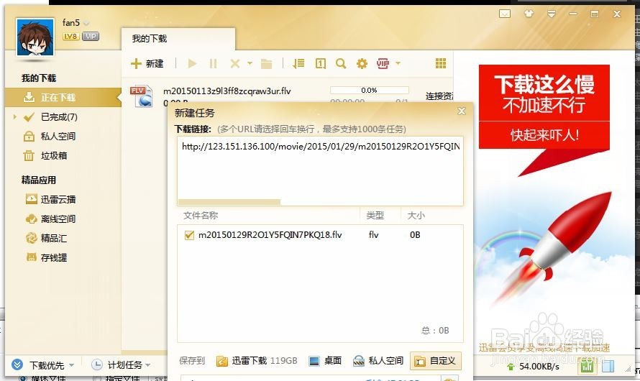
Task: Choose 自定义 custom save location
Action: (x=436, y=361)
